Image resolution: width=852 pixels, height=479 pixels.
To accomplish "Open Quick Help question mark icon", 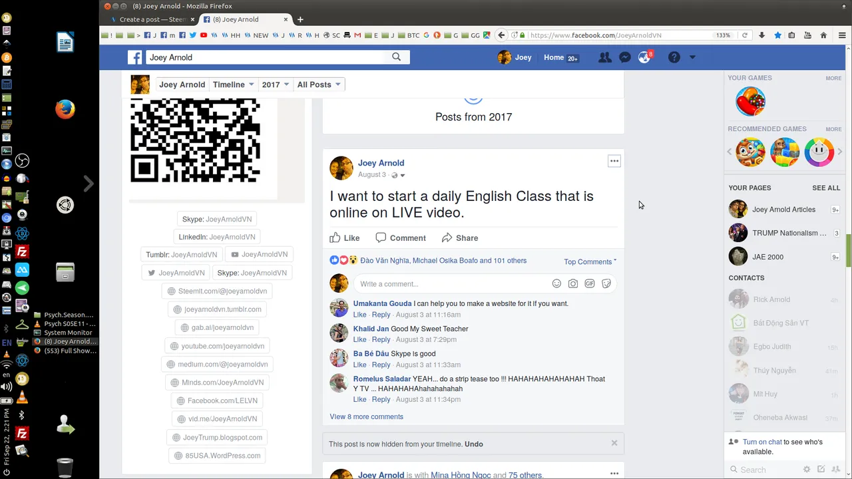I will click(674, 57).
